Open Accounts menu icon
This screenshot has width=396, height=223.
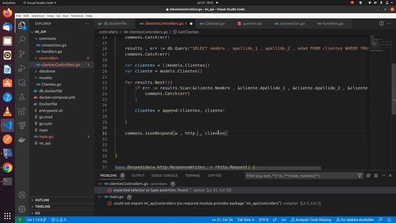click(x=22, y=195)
